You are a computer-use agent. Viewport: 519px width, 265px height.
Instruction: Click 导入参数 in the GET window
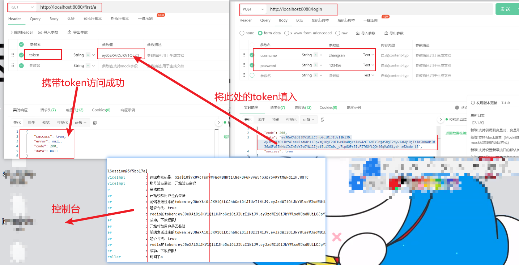click(x=48, y=32)
